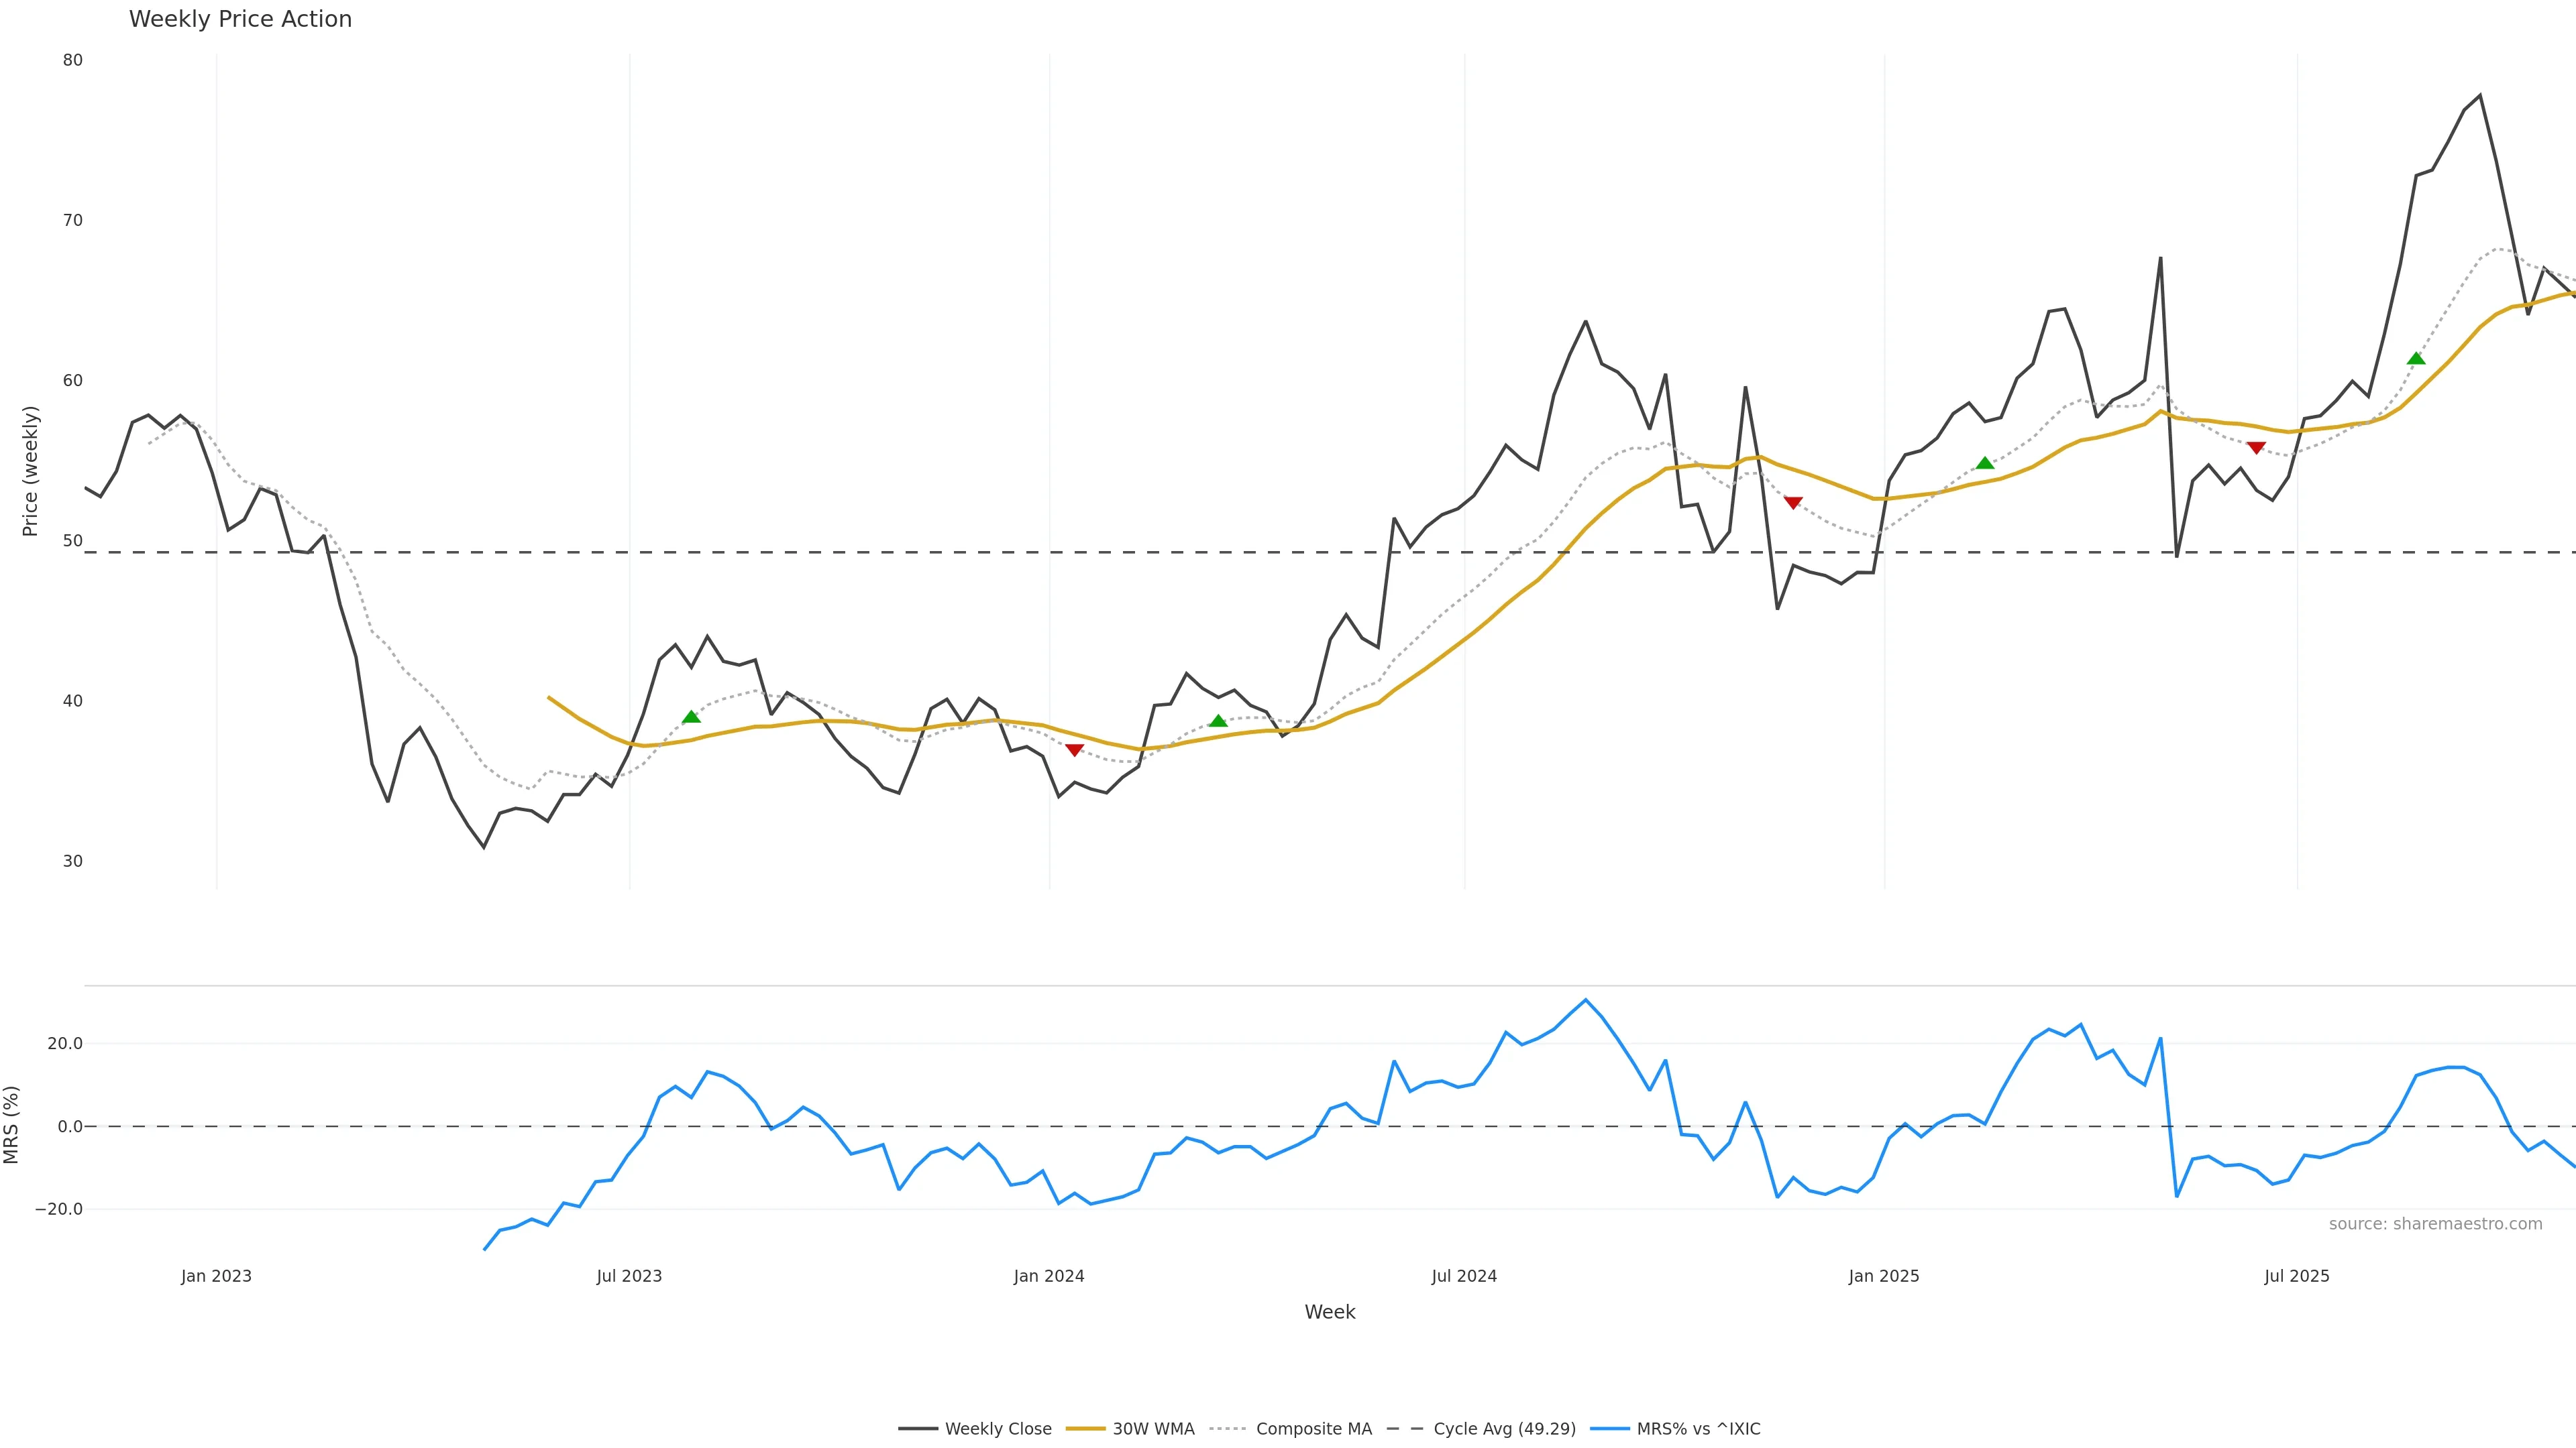Click the Week x-axis title
The image size is (2576, 1448).
coord(1329,1312)
